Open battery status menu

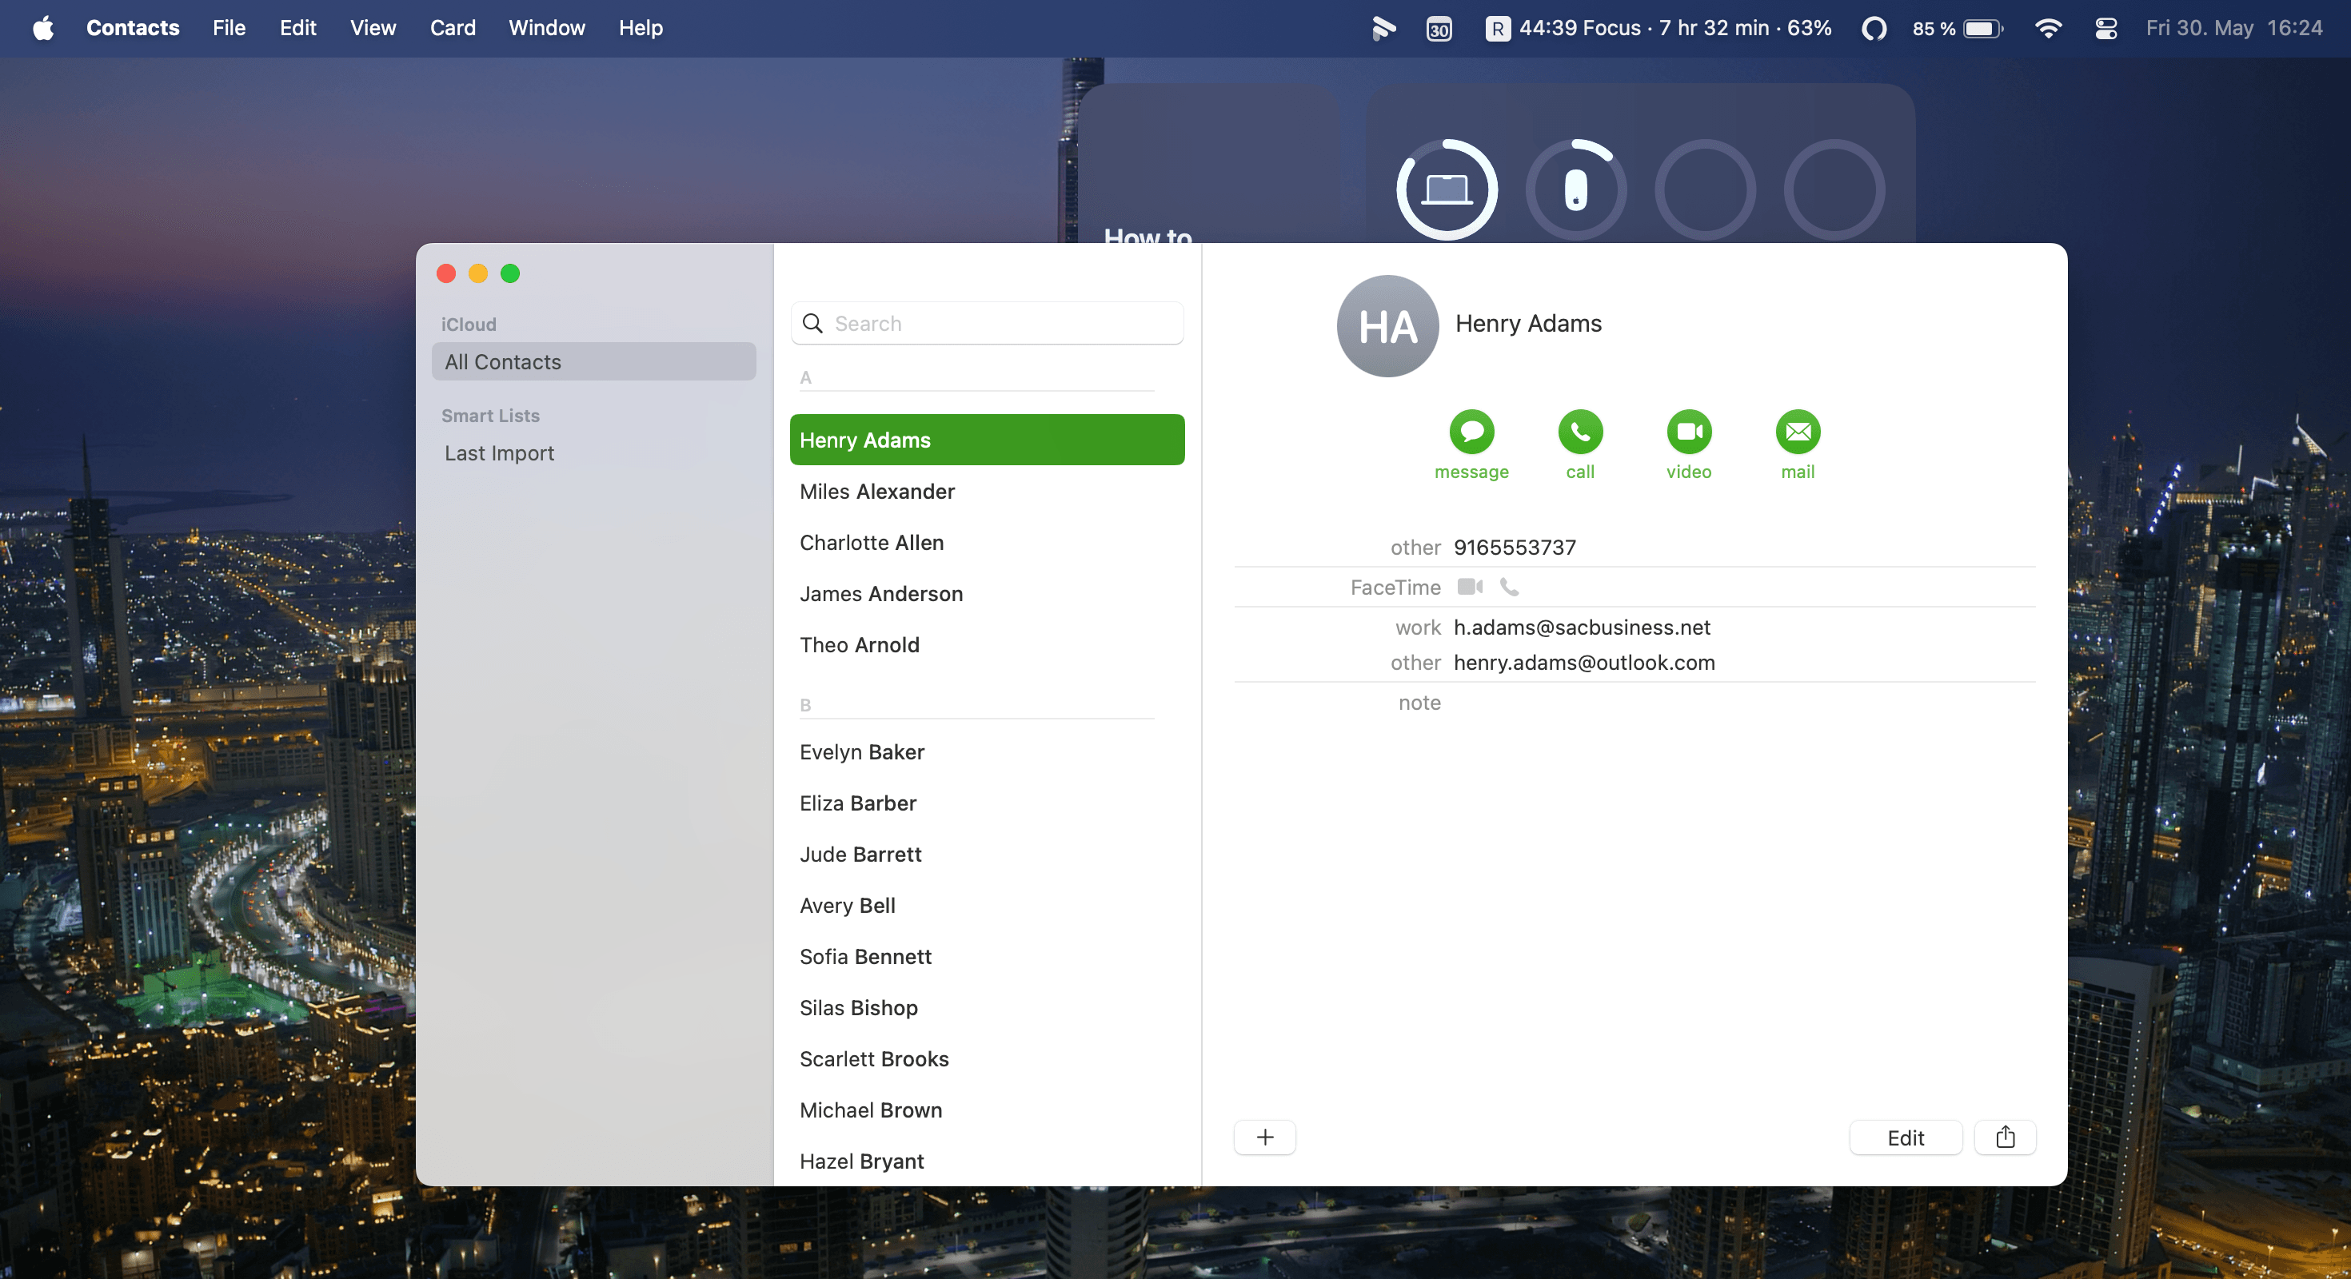1982,28
